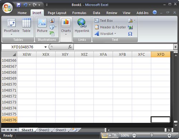This screenshot has height=139, width=179.
Task: Switch to Page Layout view
Action: pos(110,135)
